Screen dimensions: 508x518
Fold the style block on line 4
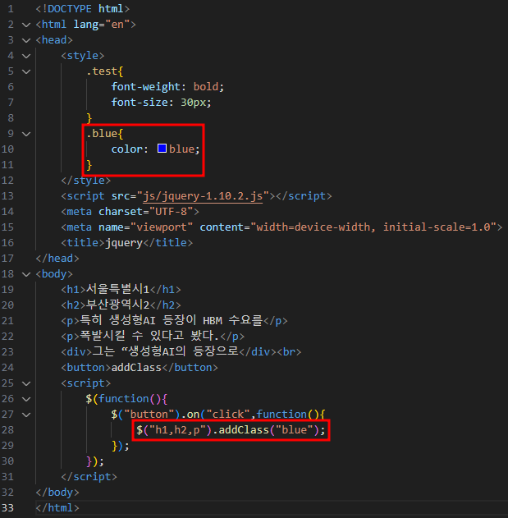(x=26, y=56)
